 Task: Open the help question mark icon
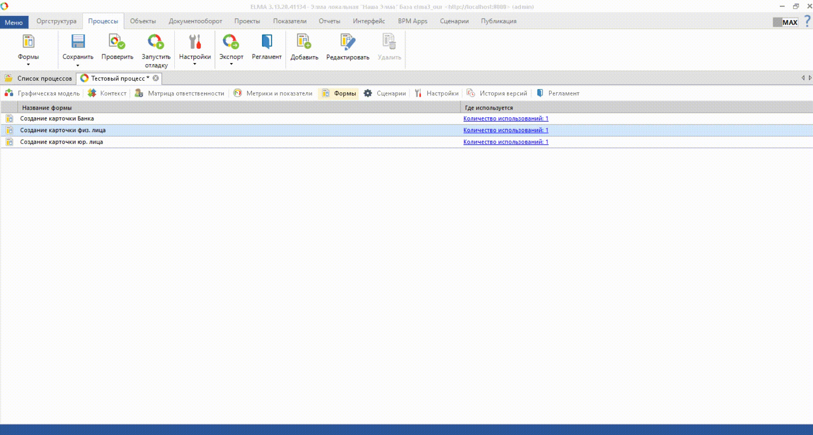point(807,21)
